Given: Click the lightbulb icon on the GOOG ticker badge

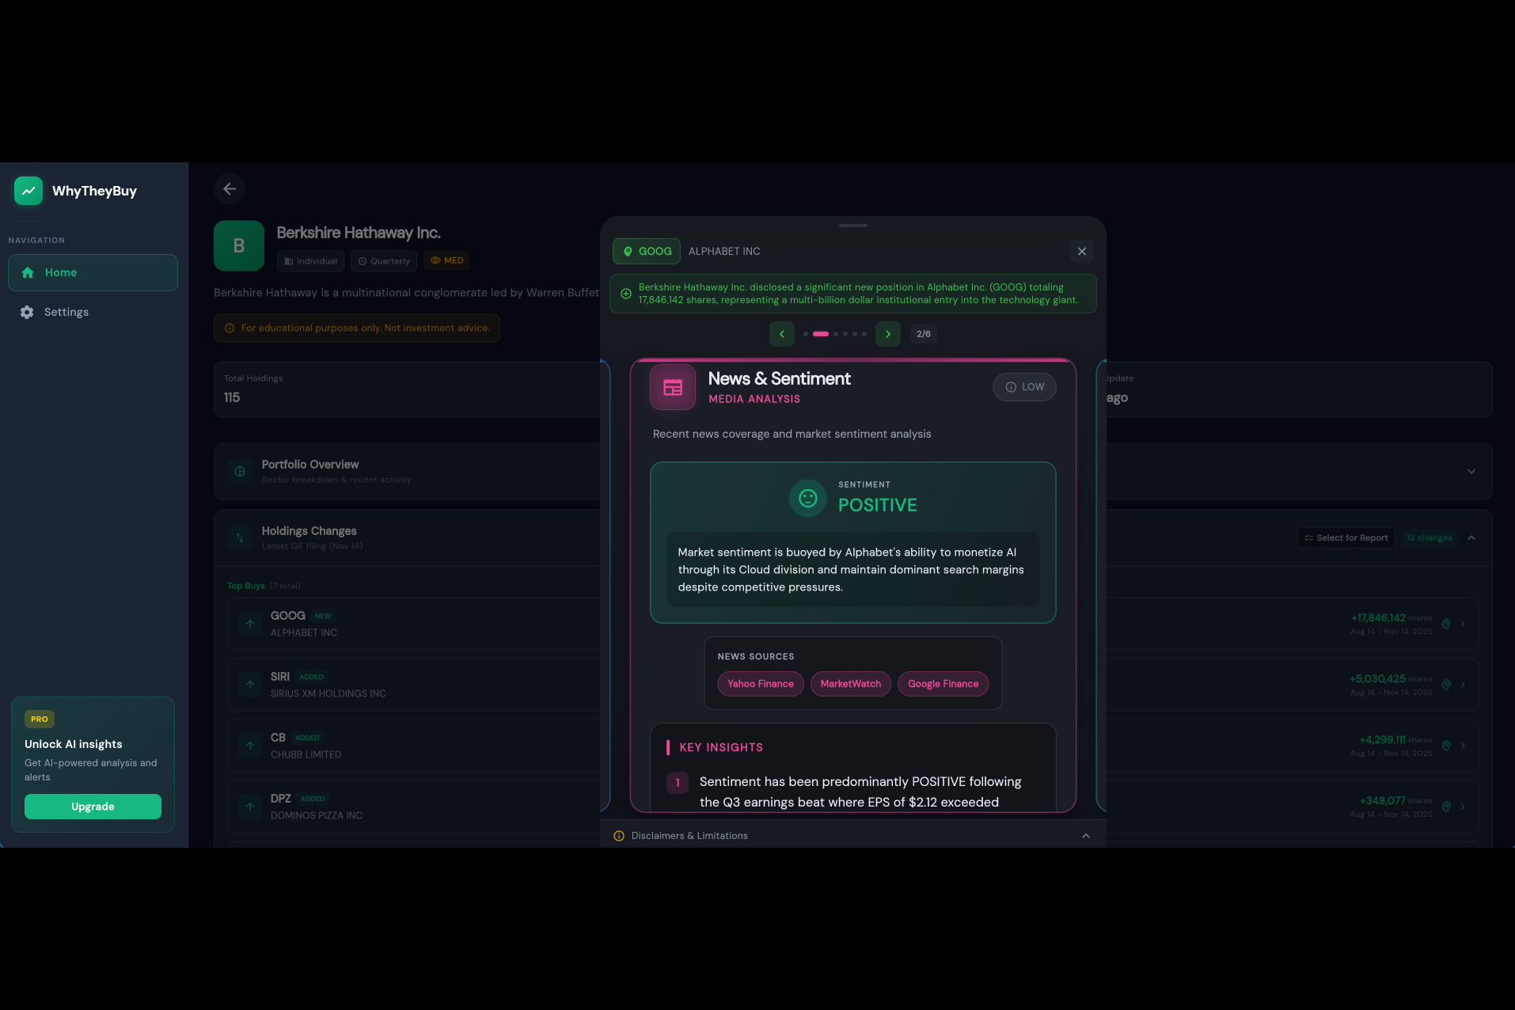Looking at the screenshot, I should (628, 251).
